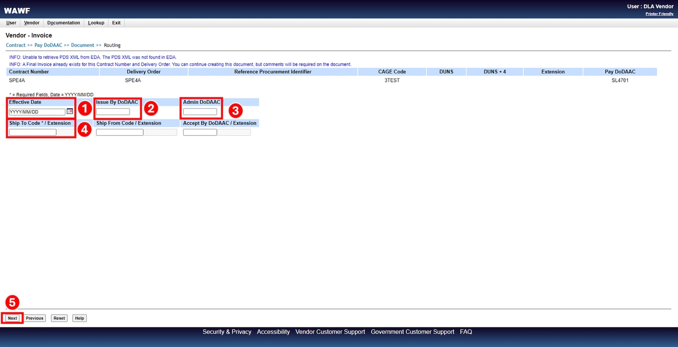
Task: Click the Admin DoDAAC input field
Action: tap(200, 112)
